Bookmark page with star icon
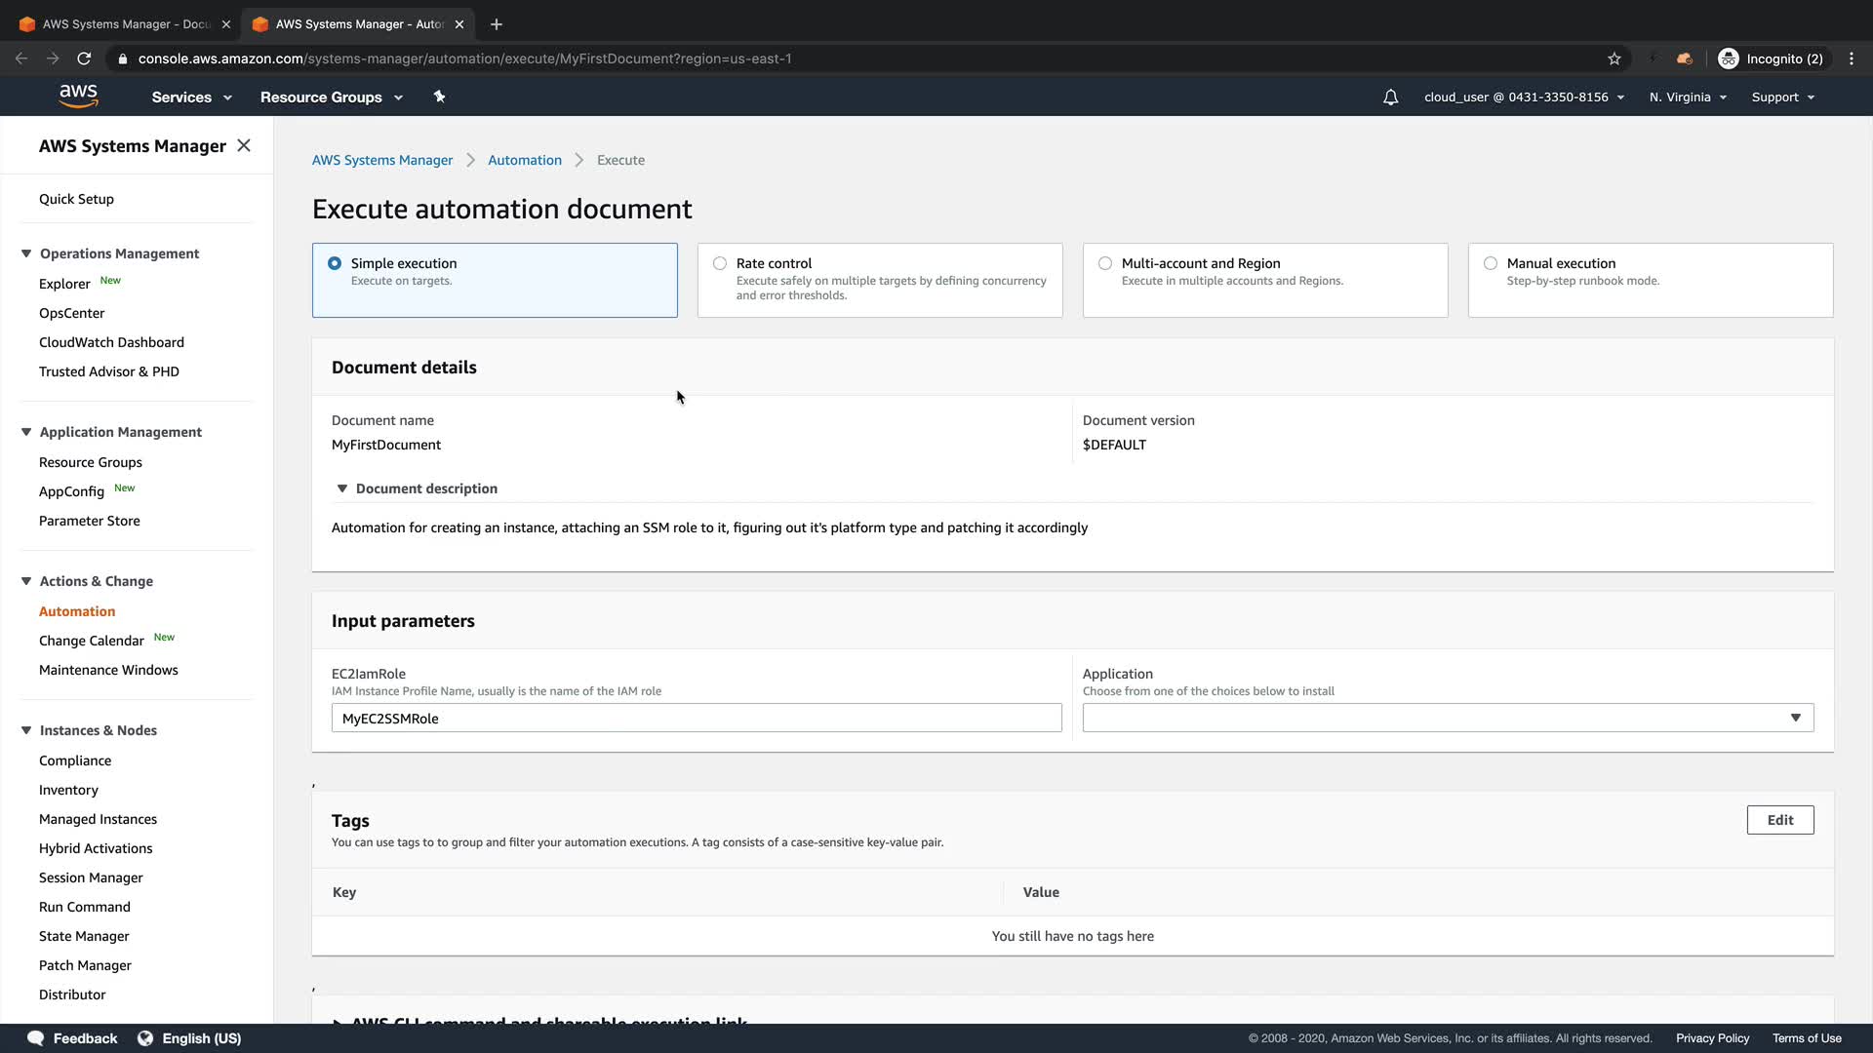The image size is (1873, 1053). 1614,58
